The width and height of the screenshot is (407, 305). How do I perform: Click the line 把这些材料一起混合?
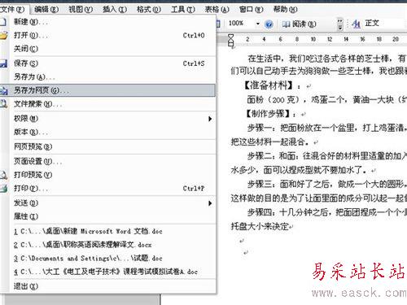[270, 142]
